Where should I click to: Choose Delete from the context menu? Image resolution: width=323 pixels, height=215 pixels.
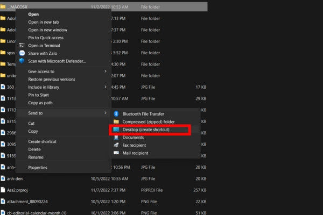click(x=34, y=149)
